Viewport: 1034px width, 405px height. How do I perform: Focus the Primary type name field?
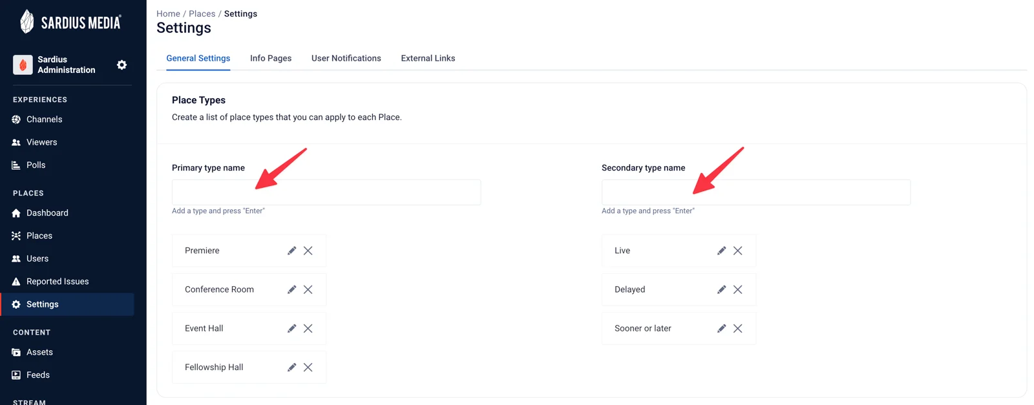coord(326,192)
